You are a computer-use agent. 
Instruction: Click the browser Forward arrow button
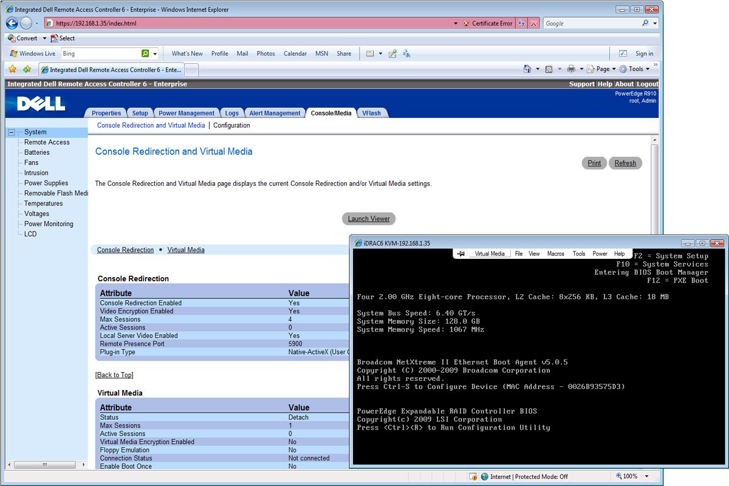click(26, 23)
